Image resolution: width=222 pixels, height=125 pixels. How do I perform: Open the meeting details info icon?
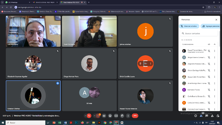[196, 116]
